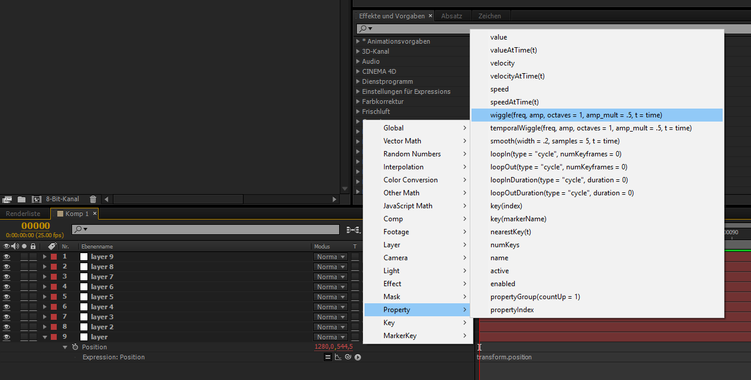Image resolution: width=751 pixels, height=380 pixels.
Task: Click the interpret footage icon in project panel
Action: coord(7,199)
